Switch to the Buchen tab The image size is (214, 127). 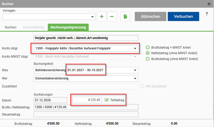point(11,27)
